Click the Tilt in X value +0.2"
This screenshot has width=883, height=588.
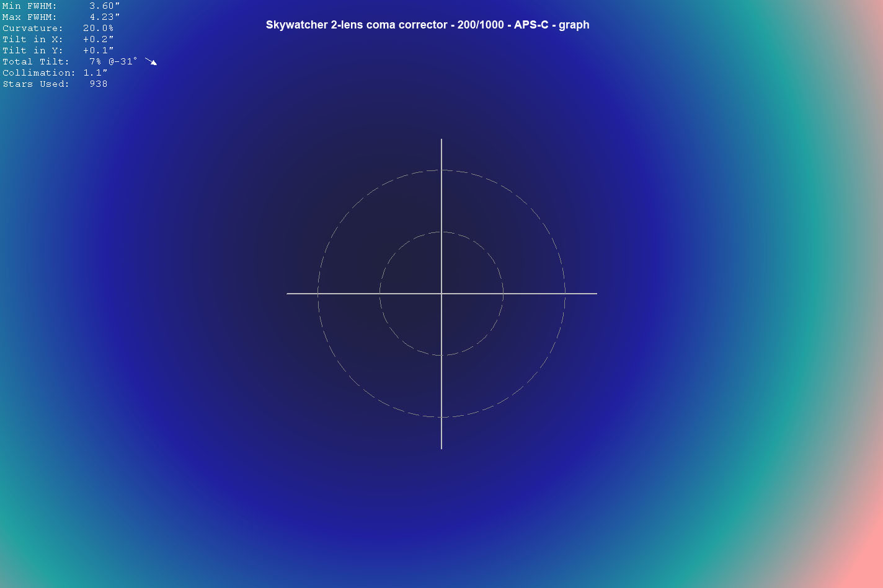(98, 40)
